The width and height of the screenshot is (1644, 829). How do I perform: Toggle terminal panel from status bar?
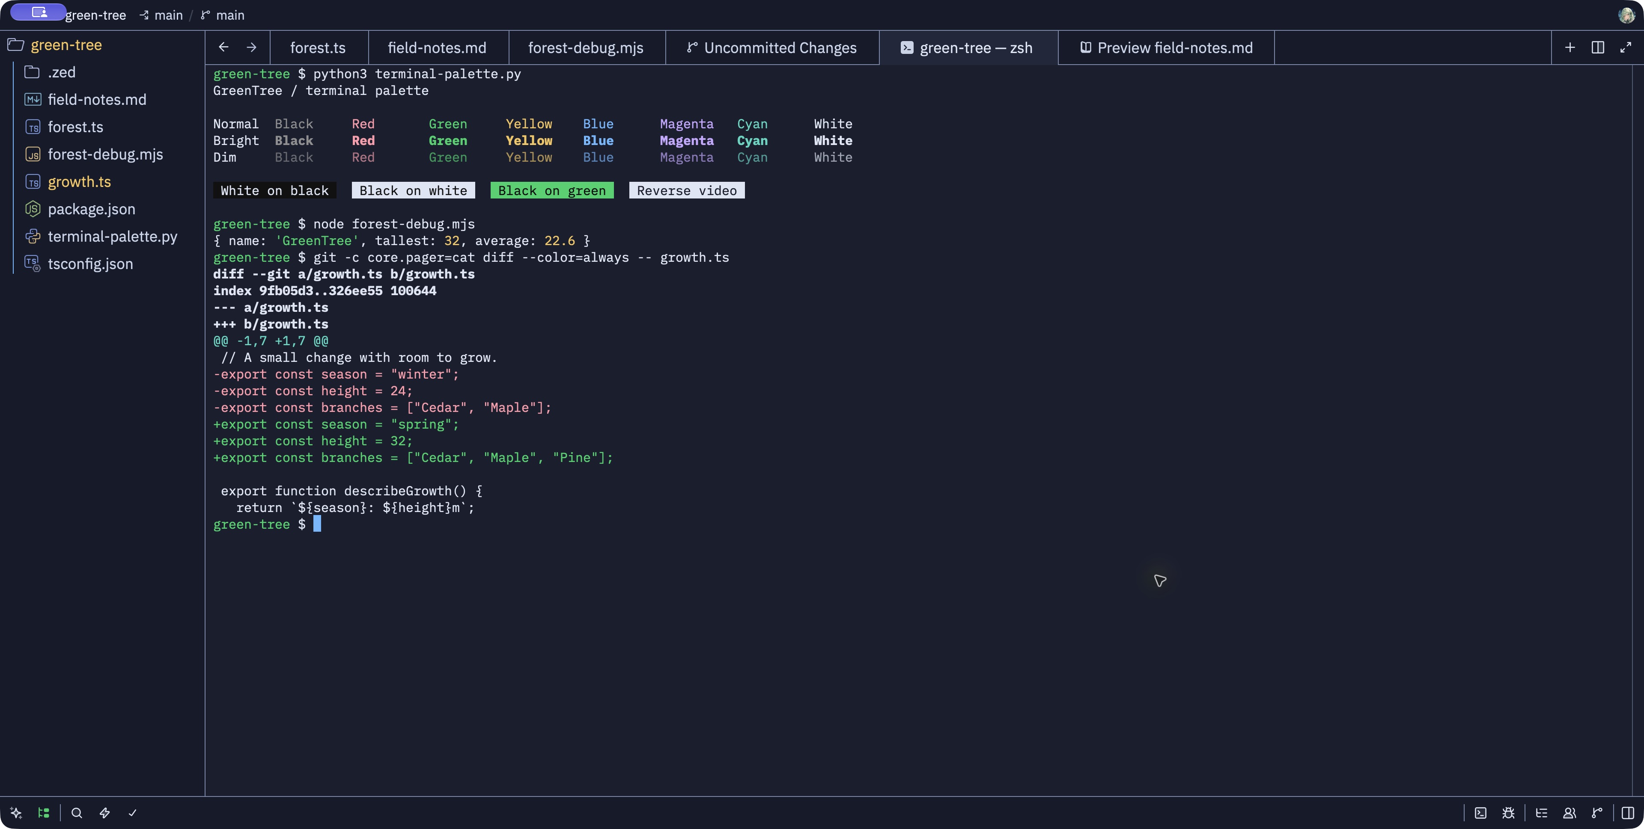[1480, 813]
